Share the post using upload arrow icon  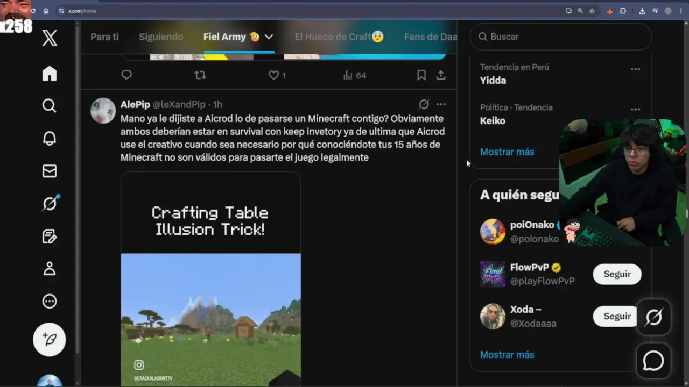[x=441, y=75]
